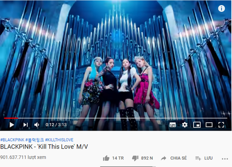Image resolution: width=232 pixels, height=167 pixels.
Task: Mute the video volume
Action: tap(37, 125)
